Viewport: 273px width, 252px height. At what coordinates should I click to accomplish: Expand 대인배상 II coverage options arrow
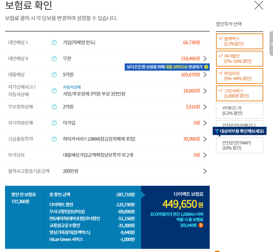click(x=205, y=59)
